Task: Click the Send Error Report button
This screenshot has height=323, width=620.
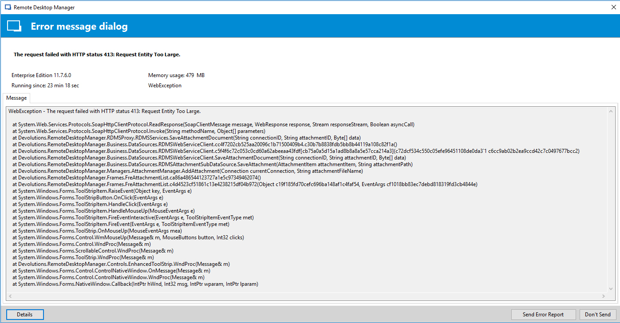Action: 543,315
